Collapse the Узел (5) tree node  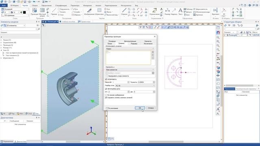pyautogui.click(x=1, y=50)
